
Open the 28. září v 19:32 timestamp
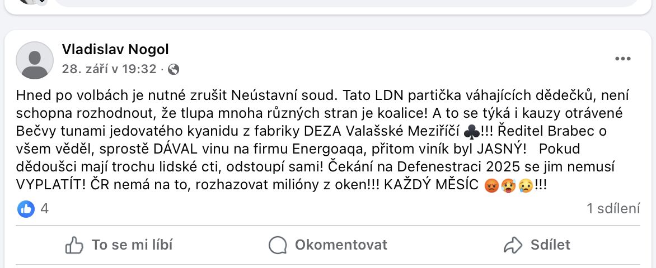click(109, 69)
